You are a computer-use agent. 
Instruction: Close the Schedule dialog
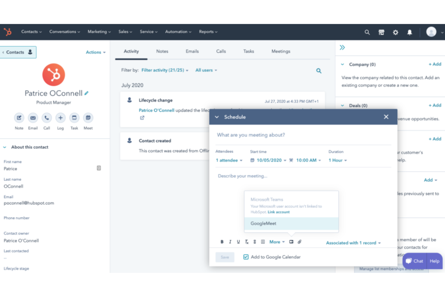click(x=386, y=117)
